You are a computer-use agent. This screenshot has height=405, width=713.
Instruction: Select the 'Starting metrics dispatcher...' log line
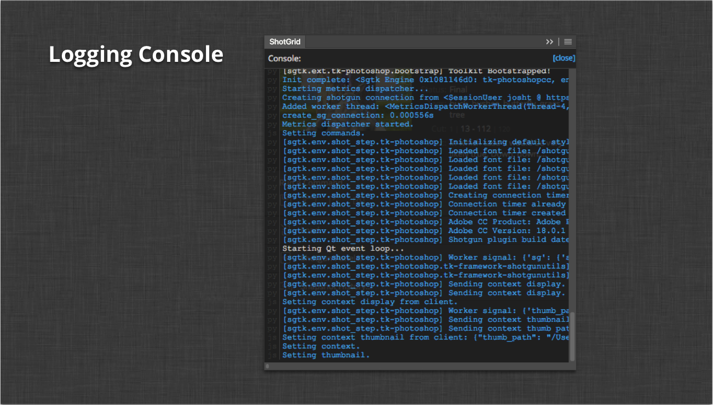click(x=355, y=89)
